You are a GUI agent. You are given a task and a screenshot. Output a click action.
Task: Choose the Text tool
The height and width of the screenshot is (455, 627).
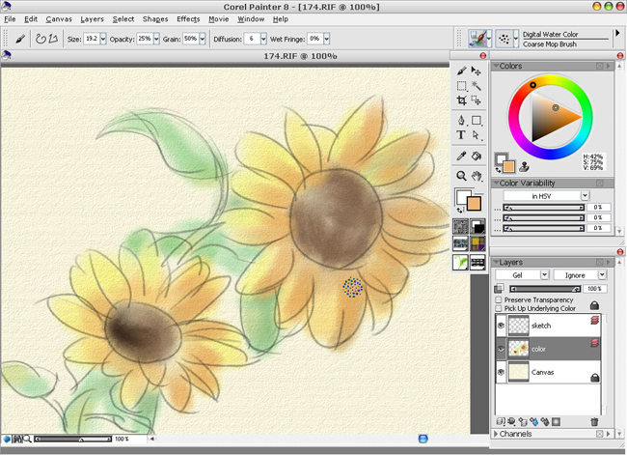(462, 135)
